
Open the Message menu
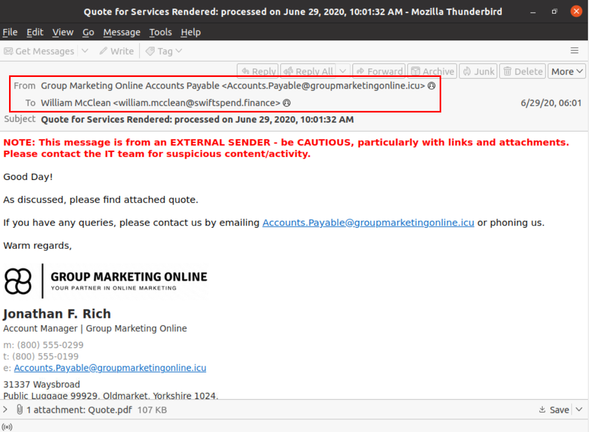click(x=122, y=32)
